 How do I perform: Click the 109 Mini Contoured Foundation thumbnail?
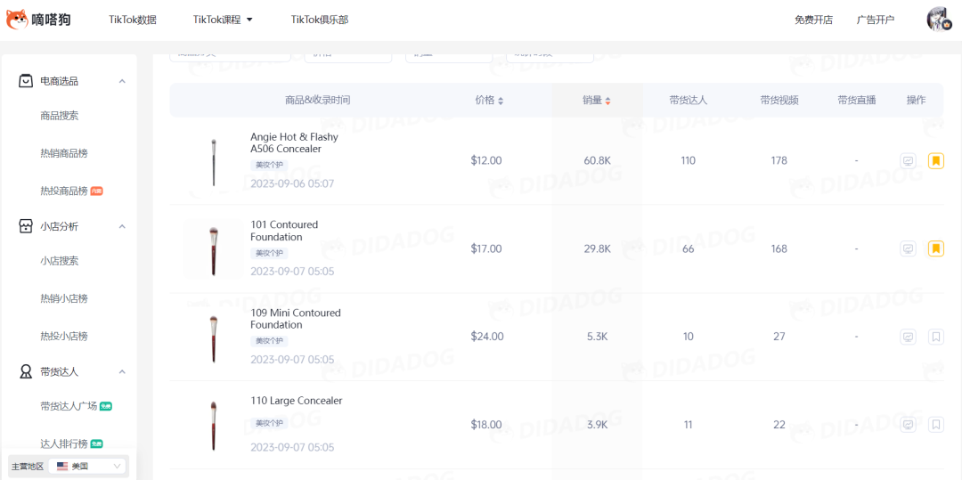214,337
